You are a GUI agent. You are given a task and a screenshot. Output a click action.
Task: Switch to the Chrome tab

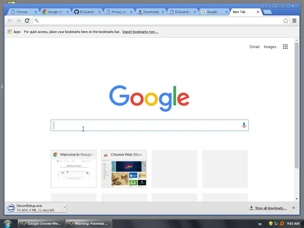click(x=22, y=12)
